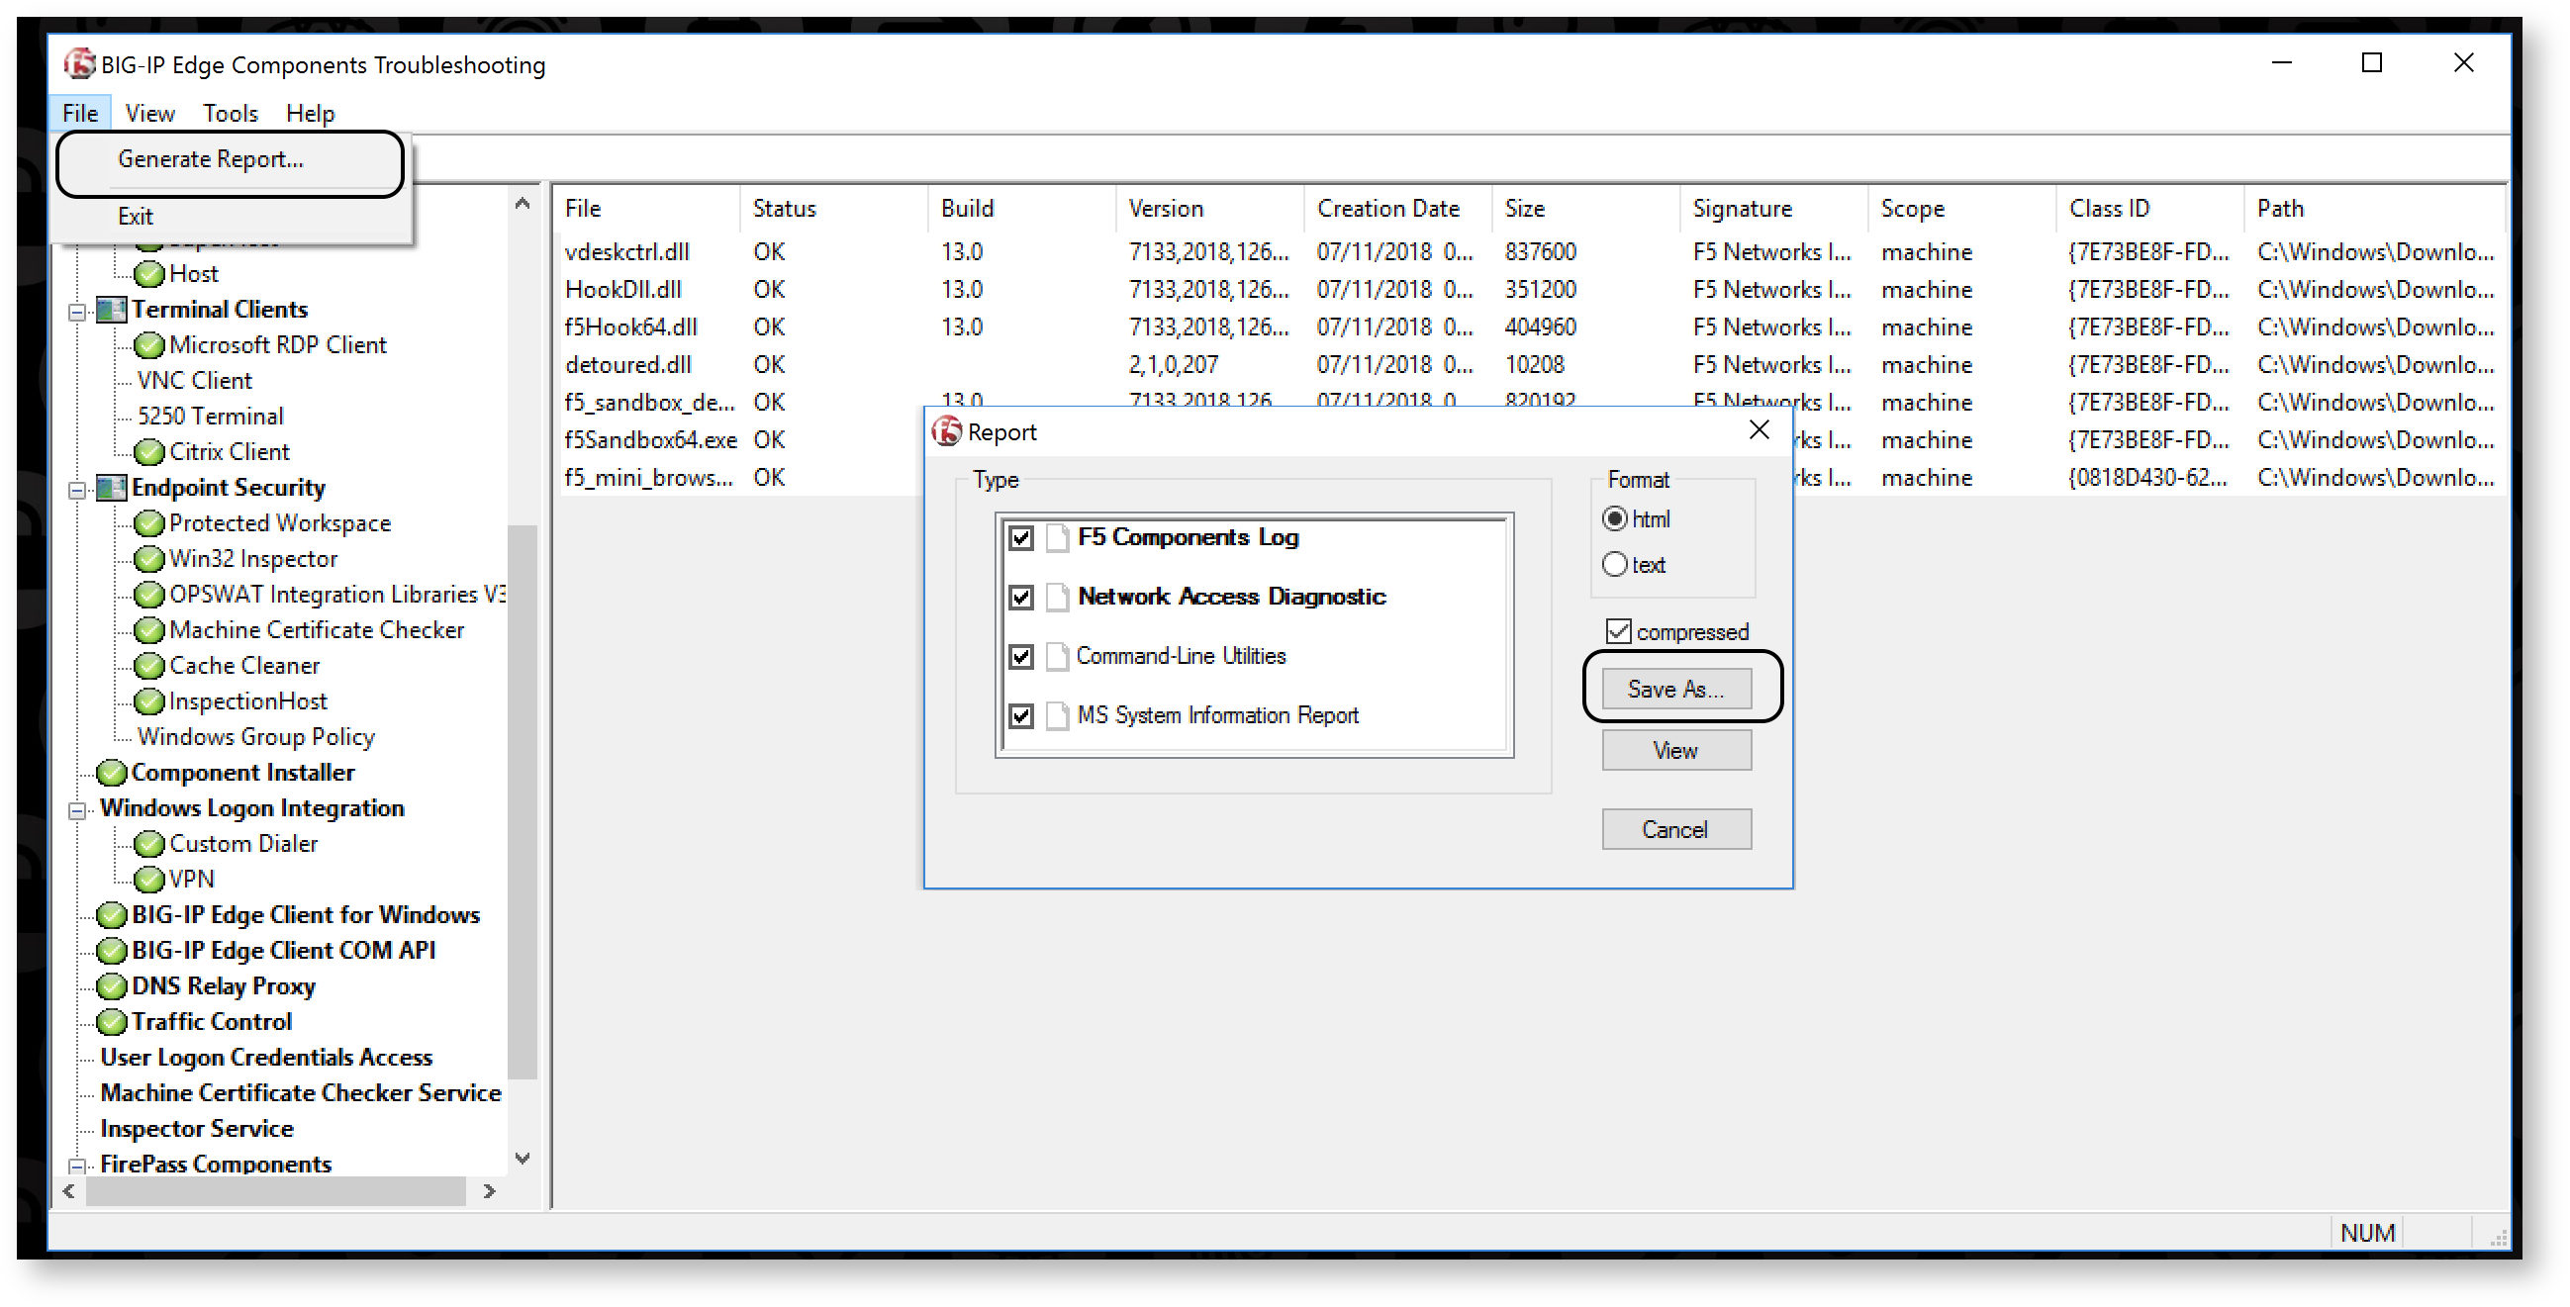Select VNC Client in the tree
This screenshot has height=1307, width=2570.
pos(195,381)
